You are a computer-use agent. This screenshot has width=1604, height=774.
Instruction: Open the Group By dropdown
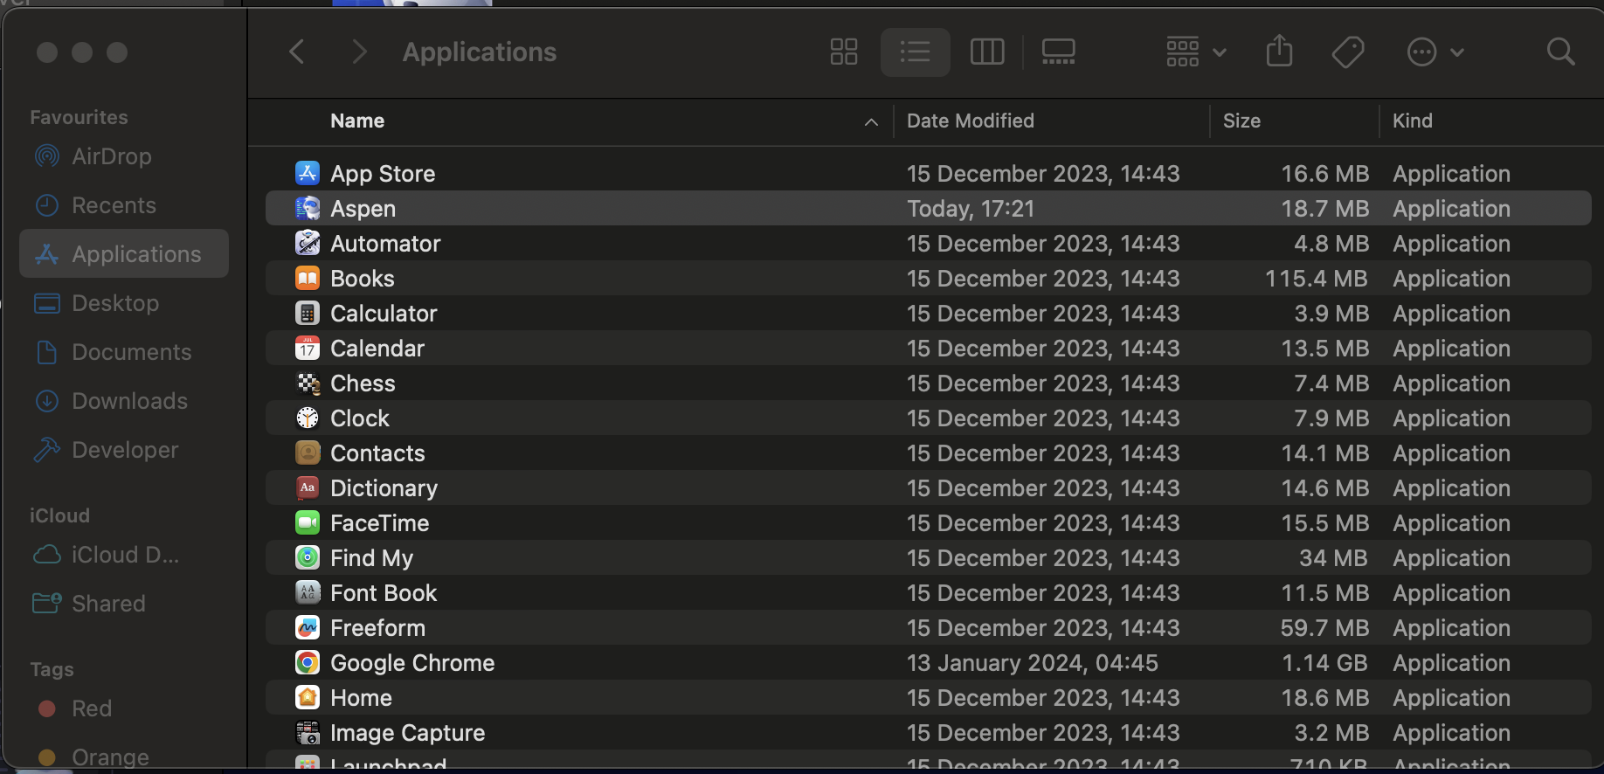click(1196, 52)
